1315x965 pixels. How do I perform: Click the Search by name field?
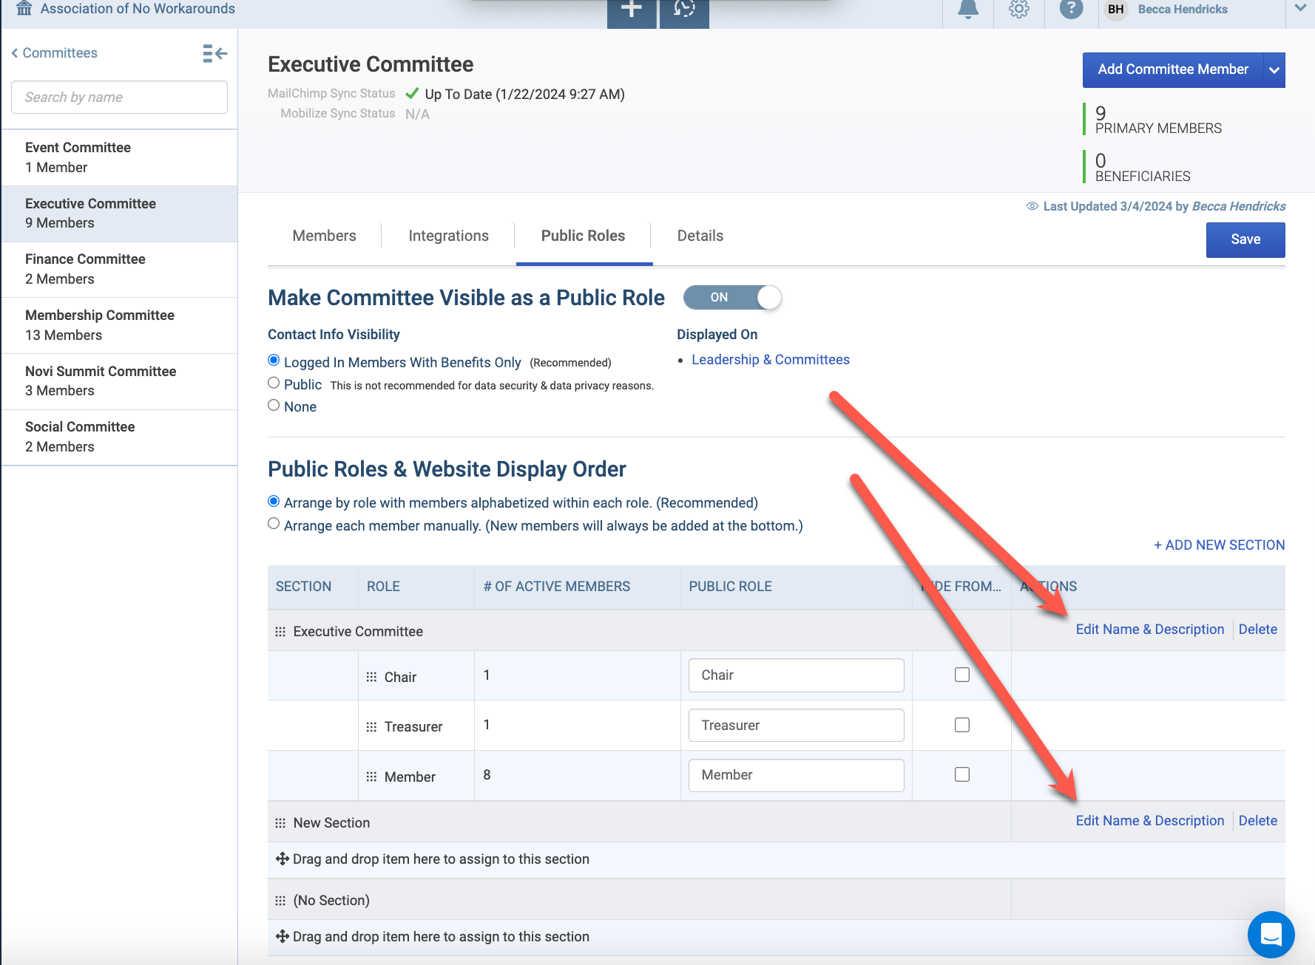tap(119, 98)
